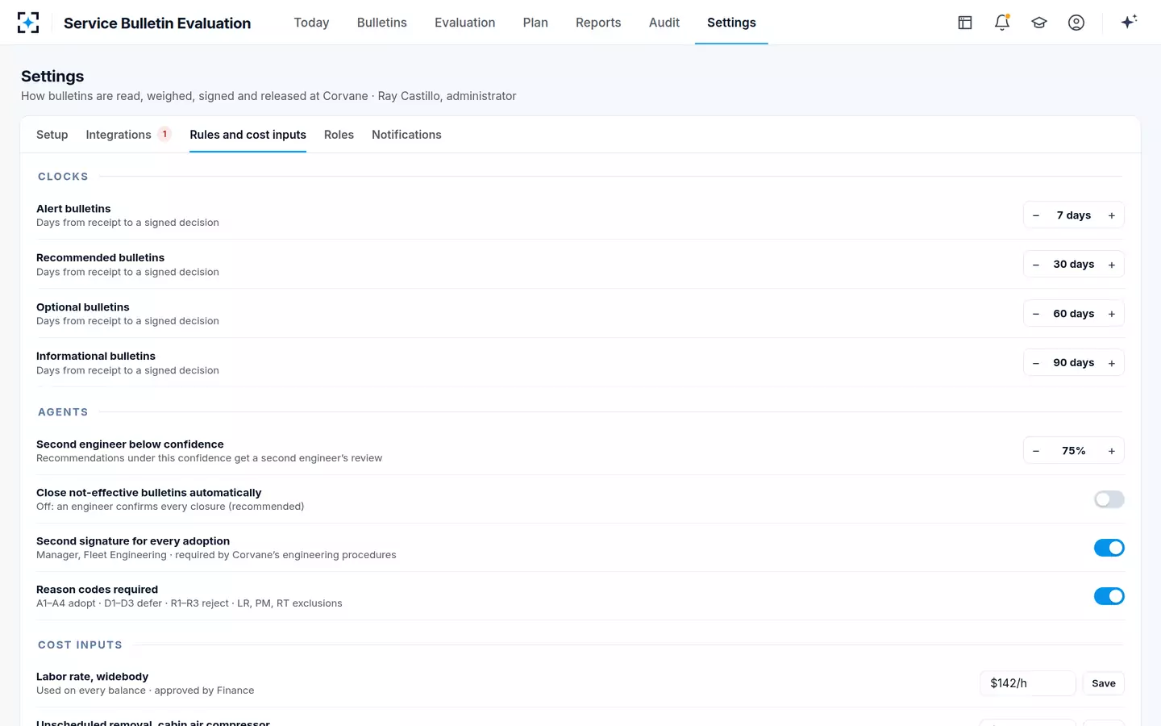Raise the second engineer confidence threshold

(x=1112, y=451)
